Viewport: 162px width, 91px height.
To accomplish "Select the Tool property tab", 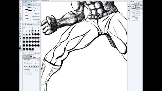I will pyautogui.click(x=30, y=54).
